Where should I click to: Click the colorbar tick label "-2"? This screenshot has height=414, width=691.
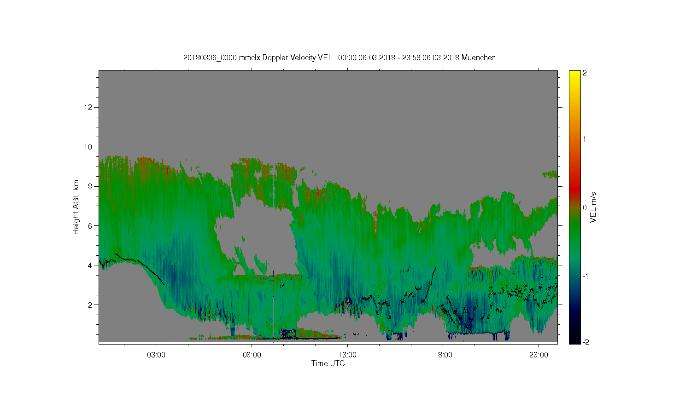[x=585, y=342]
